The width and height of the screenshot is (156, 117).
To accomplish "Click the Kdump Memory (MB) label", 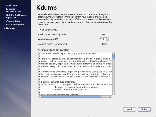I will coord(49,39).
